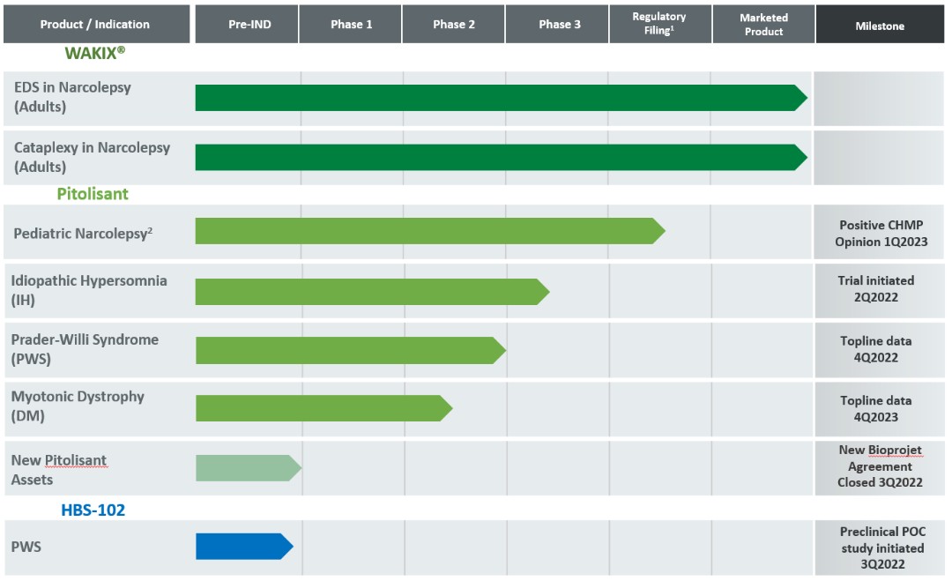Select the Phase 3 column header
Screen dimensions: 952x581
(x=557, y=25)
